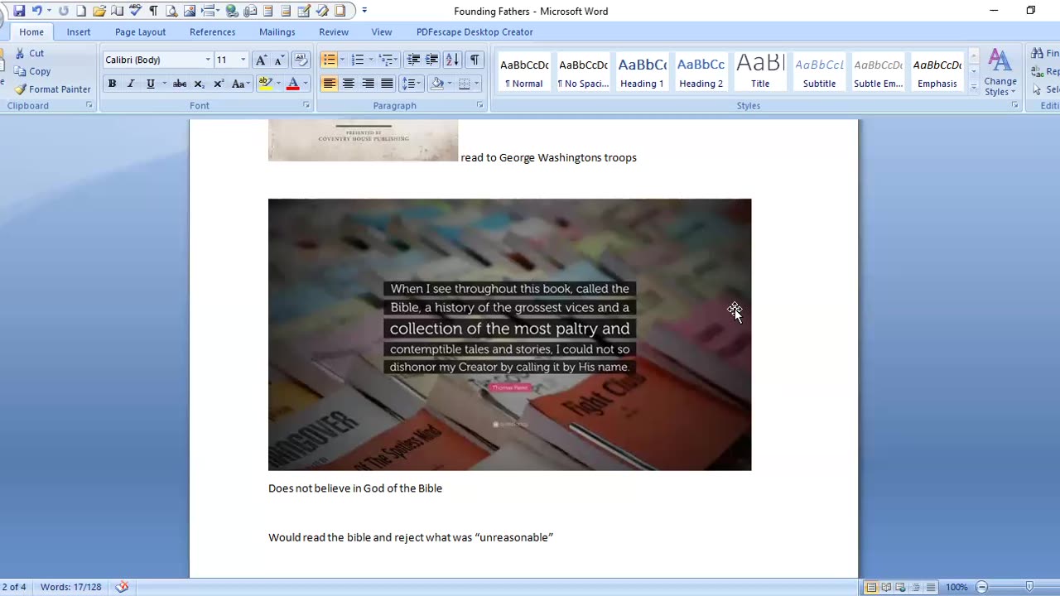
Task: Apply the Heading 2 style
Action: pyautogui.click(x=701, y=72)
